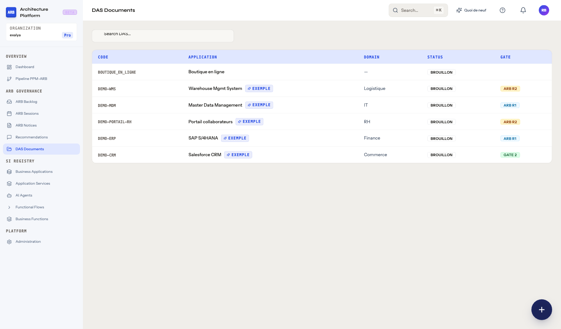Click Salesforce CRM application name
Screen dimensions: 561x329
point(205,155)
